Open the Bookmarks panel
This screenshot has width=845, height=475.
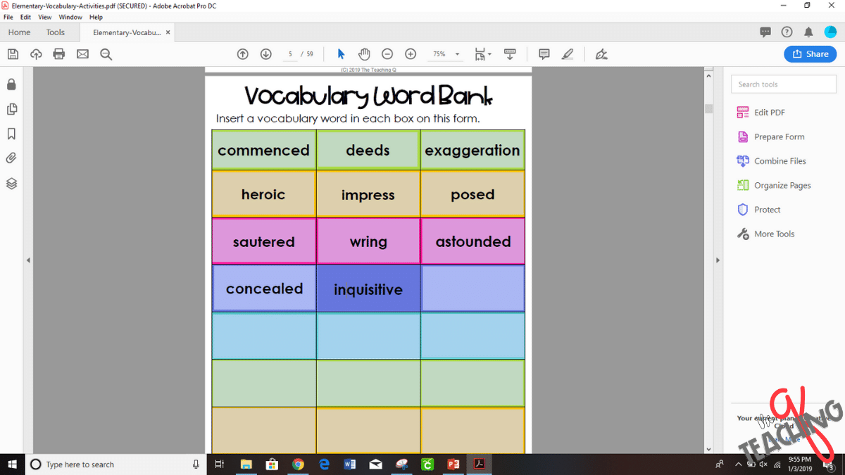coord(11,134)
